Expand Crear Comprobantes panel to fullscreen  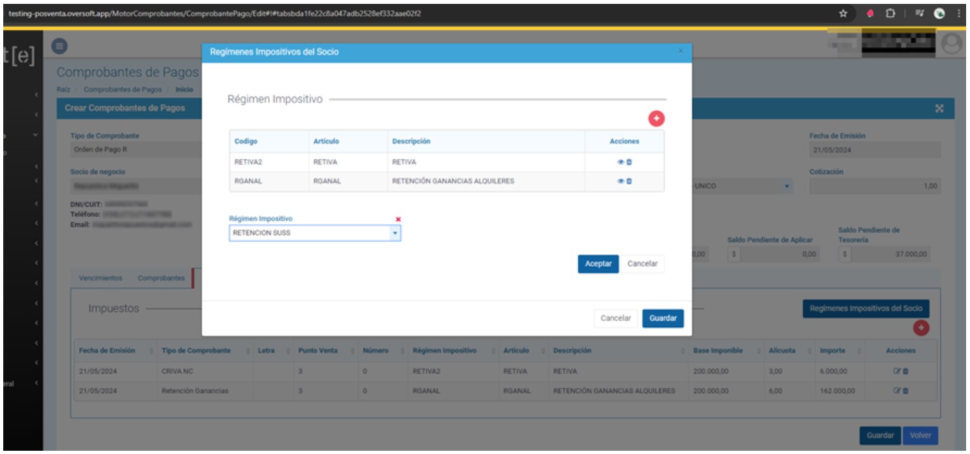[940, 108]
